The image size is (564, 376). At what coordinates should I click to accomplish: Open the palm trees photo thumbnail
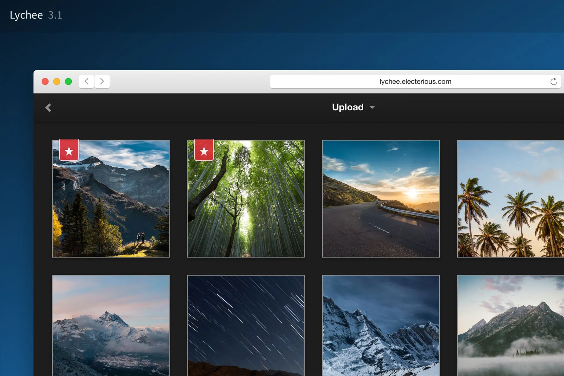click(511, 199)
